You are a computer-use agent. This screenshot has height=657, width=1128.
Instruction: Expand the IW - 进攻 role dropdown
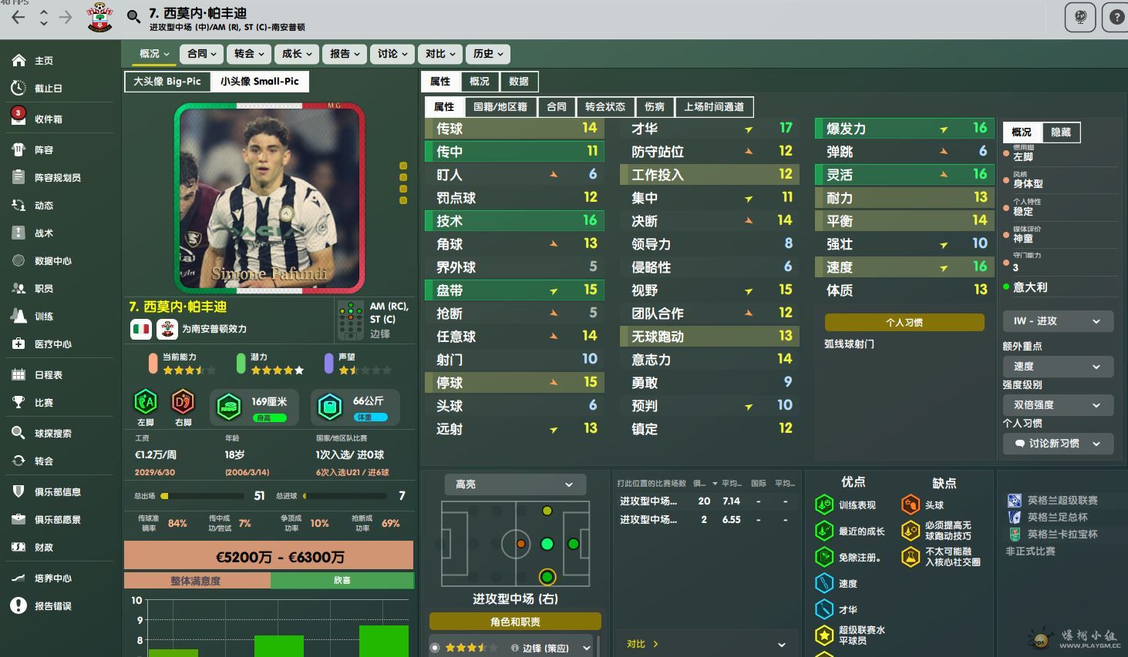coord(1058,321)
